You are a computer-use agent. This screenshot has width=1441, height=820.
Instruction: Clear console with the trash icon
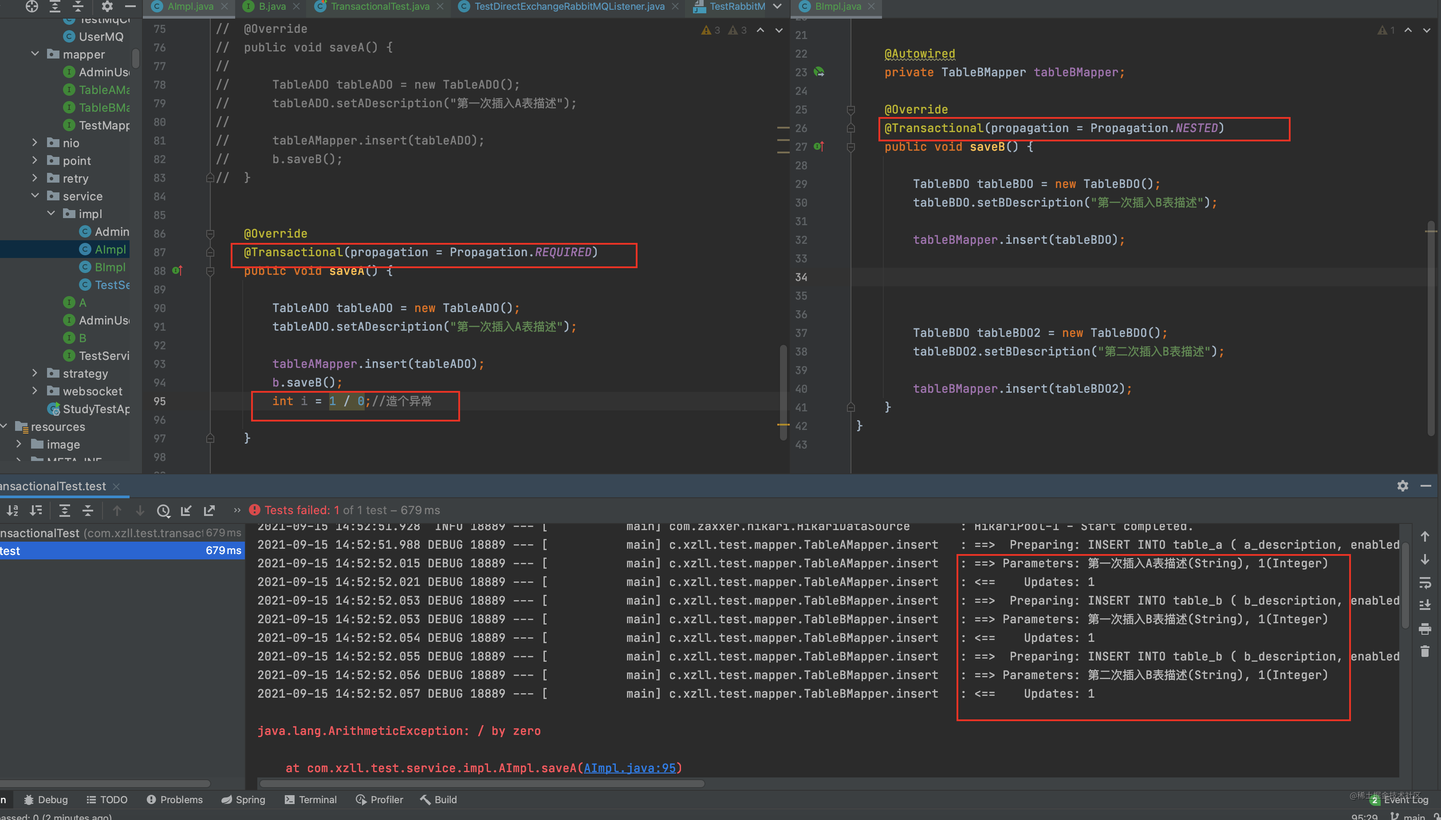coord(1425,652)
